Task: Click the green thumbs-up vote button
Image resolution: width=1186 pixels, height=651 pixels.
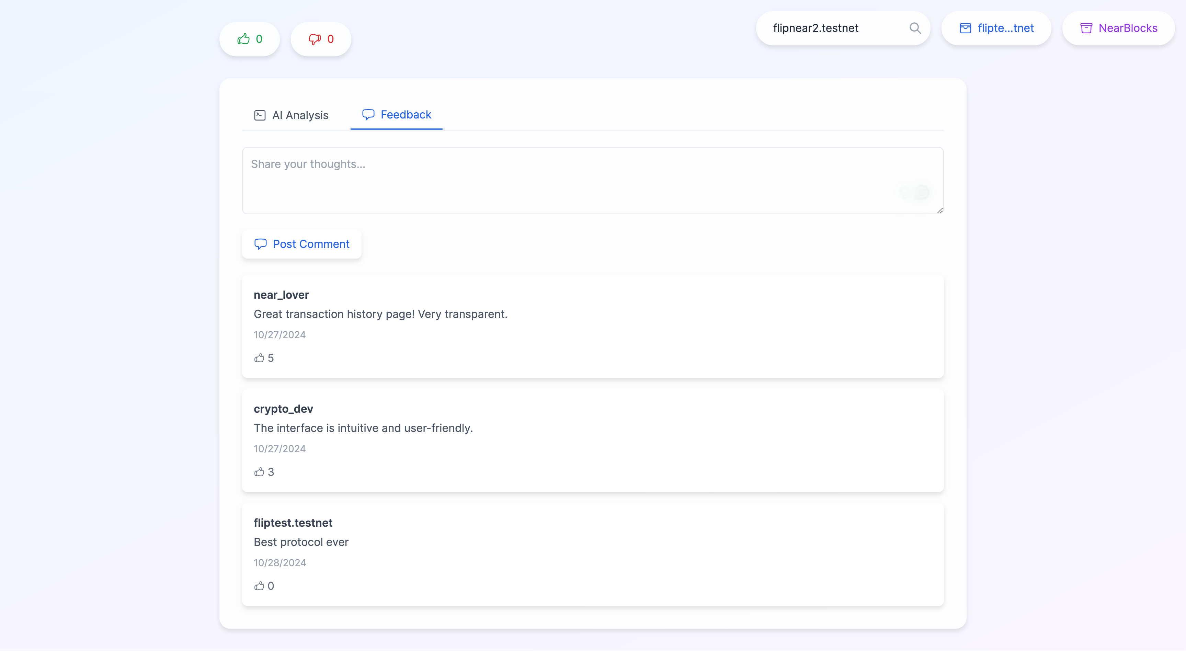Action: coord(249,39)
